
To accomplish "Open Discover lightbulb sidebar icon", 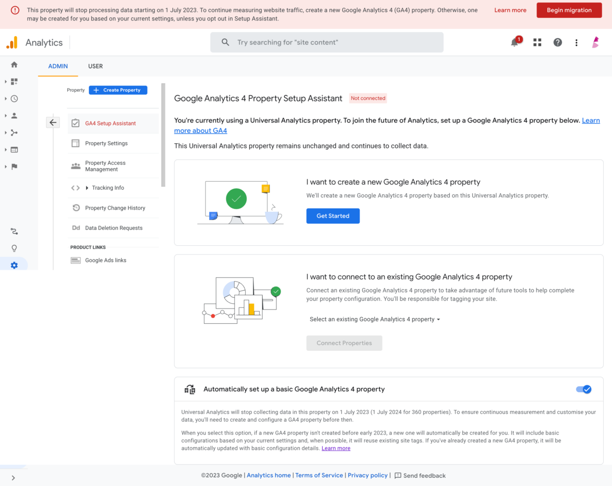I will pos(14,248).
